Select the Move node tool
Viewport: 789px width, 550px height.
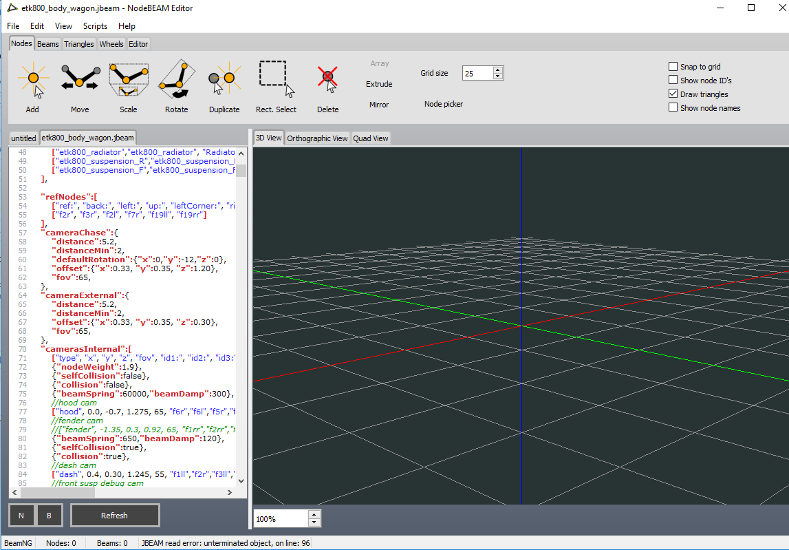tap(80, 87)
